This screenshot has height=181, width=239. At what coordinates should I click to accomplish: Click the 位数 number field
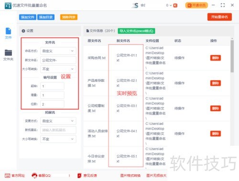click(x=52, y=104)
